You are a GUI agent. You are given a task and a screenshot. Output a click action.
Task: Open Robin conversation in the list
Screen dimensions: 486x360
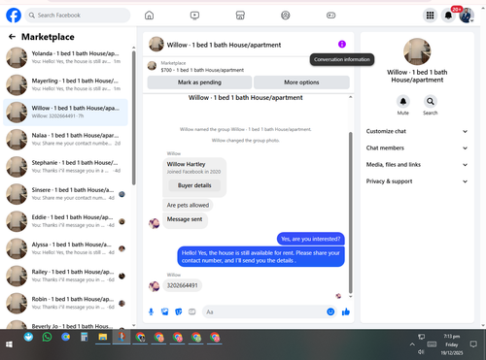[x=65, y=303]
